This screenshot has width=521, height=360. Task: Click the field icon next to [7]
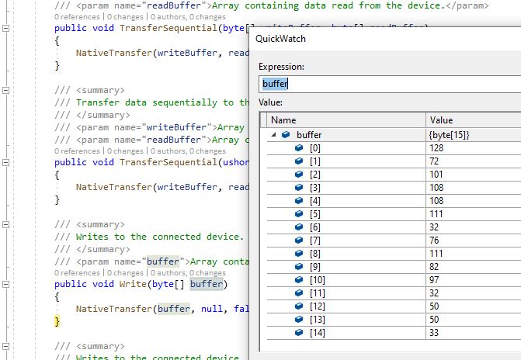pos(299,241)
